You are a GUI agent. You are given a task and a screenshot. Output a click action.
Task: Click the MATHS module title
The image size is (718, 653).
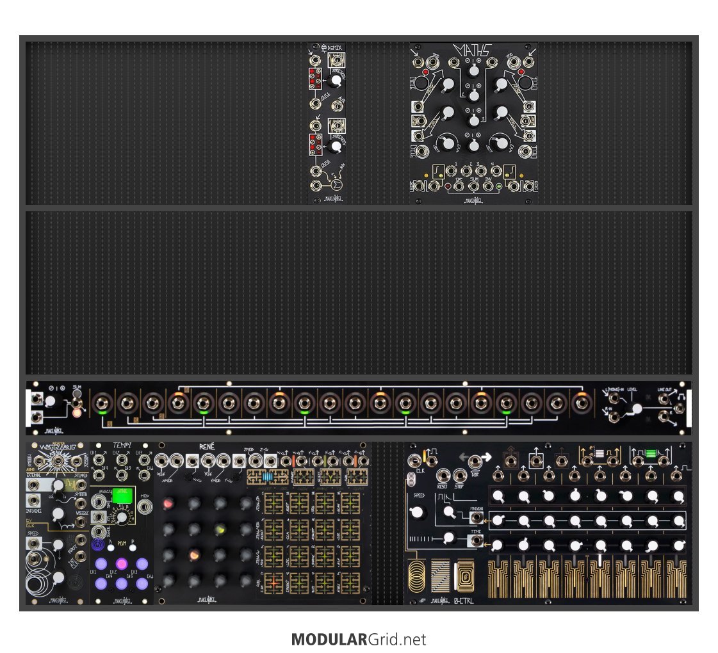473,50
